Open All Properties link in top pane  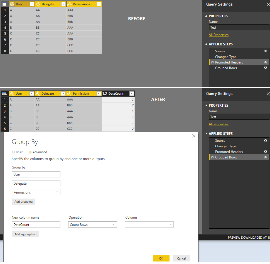pyautogui.click(x=219, y=35)
